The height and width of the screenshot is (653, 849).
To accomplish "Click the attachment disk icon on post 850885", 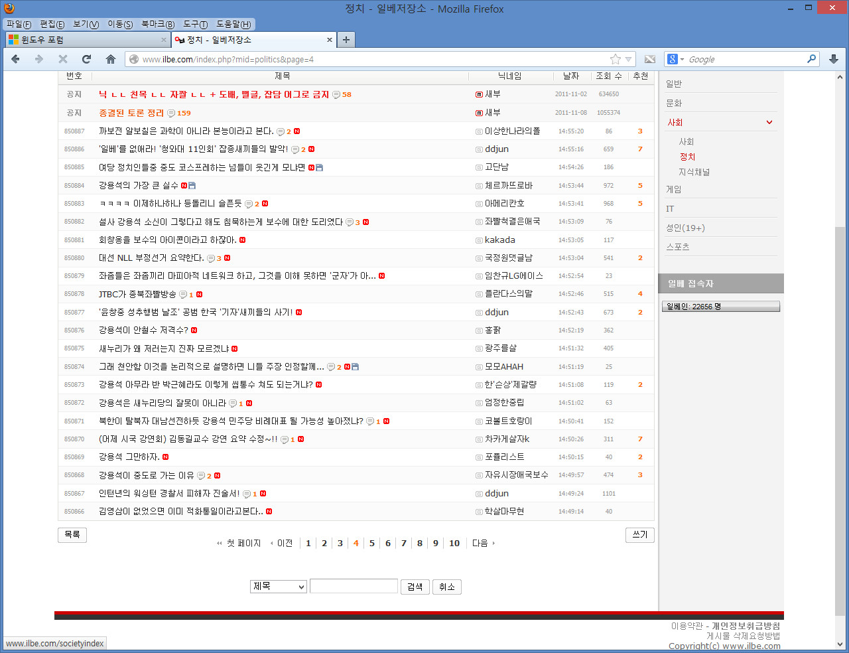I will tap(320, 168).
